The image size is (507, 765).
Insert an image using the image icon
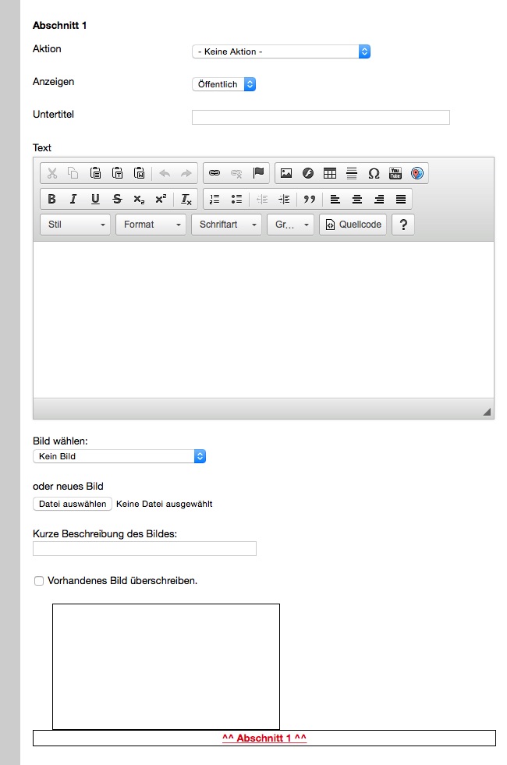pyautogui.click(x=286, y=173)
